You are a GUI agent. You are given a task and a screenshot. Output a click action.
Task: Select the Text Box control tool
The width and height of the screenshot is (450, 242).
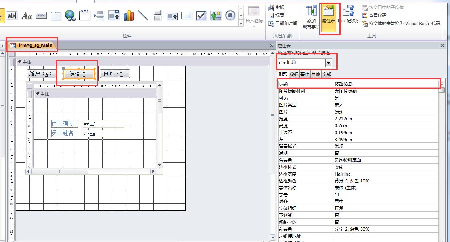coord(12,16)
